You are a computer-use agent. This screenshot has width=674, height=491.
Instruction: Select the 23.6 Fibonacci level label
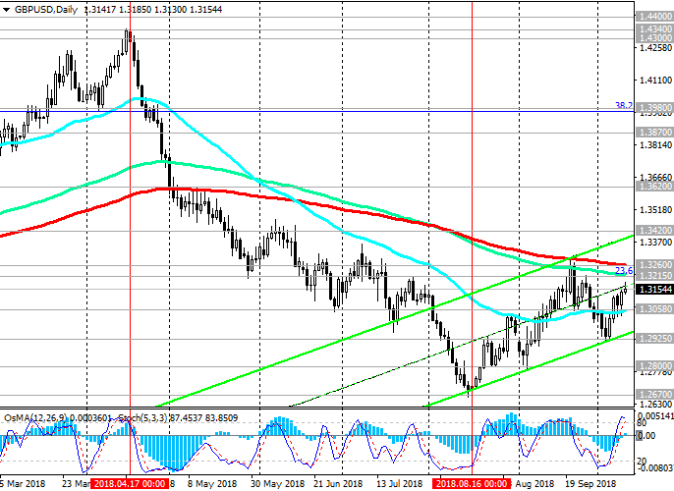(624, 271)
